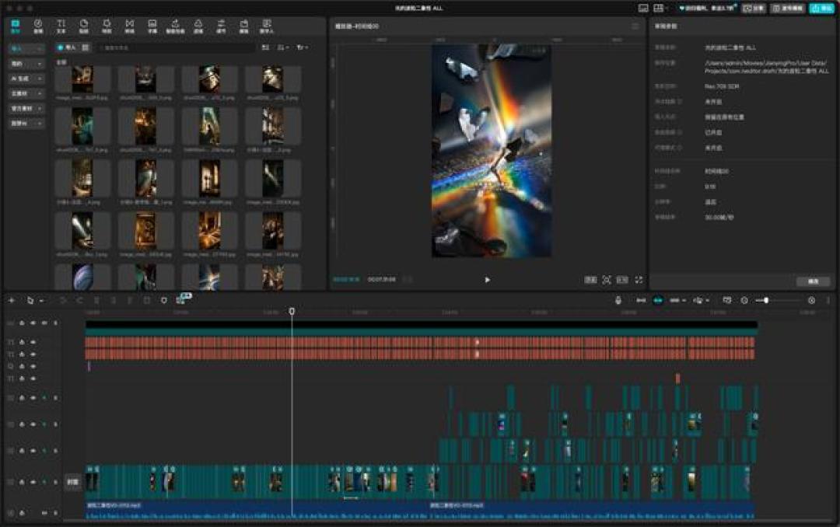This screenshot has height=527, width=840.
Task: Expand the AI generate sidebar category
Action: (26, 79)
